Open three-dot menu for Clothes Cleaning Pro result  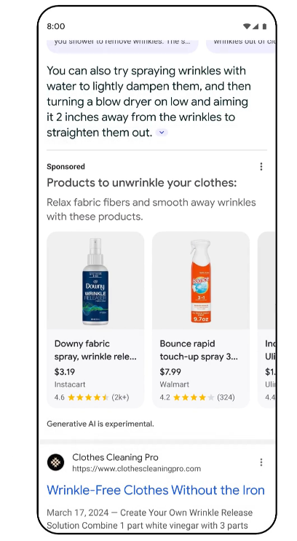tap(261, 462)
